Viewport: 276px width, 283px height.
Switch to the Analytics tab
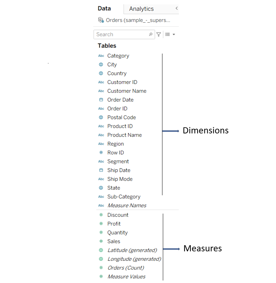141,9
